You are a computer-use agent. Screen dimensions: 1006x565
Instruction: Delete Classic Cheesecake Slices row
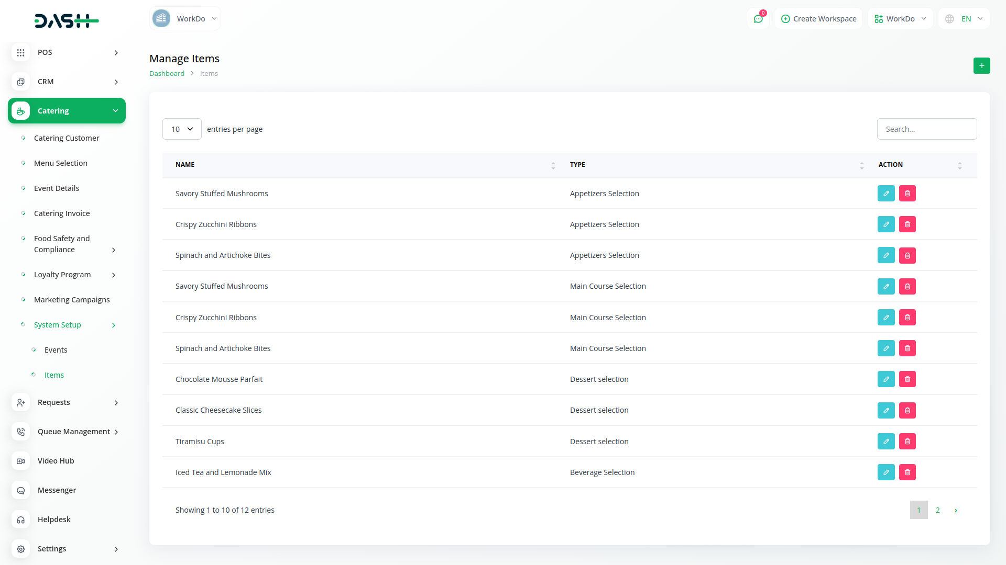tap(907, 410)
